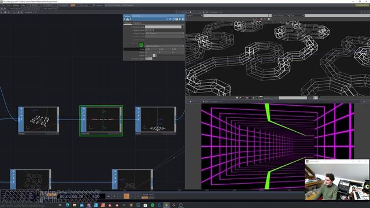This screenshot has width=370, height=208.
Task: Click the reverse play button
Action: (120, 196)
